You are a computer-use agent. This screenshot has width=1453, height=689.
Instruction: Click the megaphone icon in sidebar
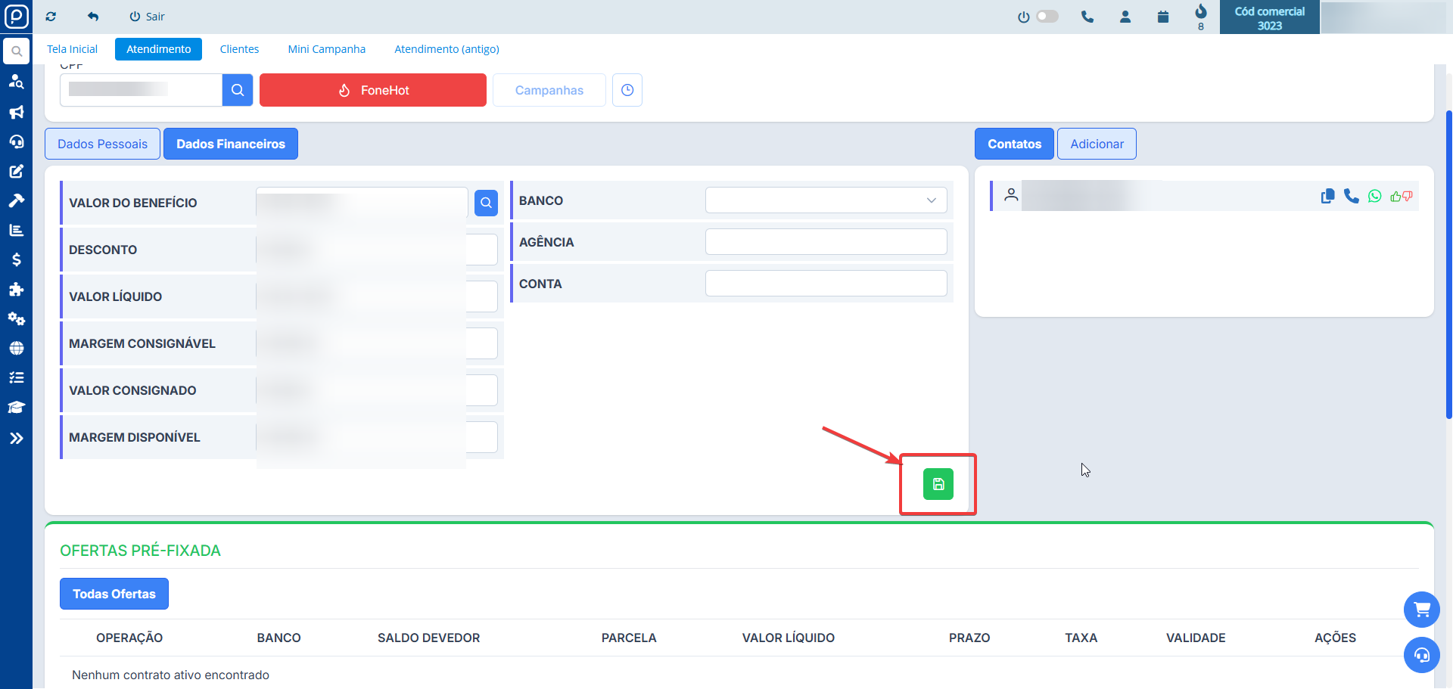point(16,112)
